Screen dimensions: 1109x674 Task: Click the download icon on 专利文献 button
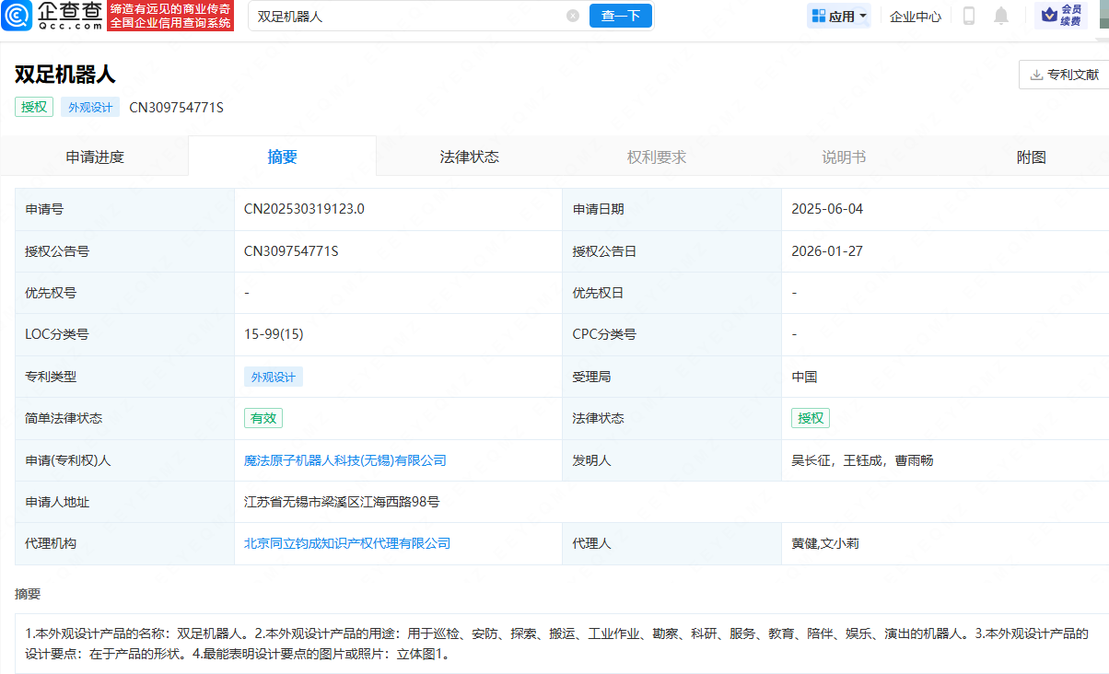point(1034,74)
